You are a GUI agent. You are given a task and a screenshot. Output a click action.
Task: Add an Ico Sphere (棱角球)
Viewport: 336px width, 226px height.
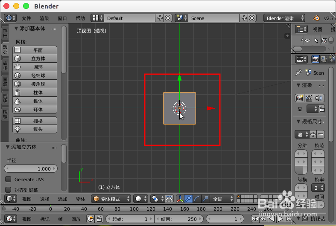tap(35, 84)
